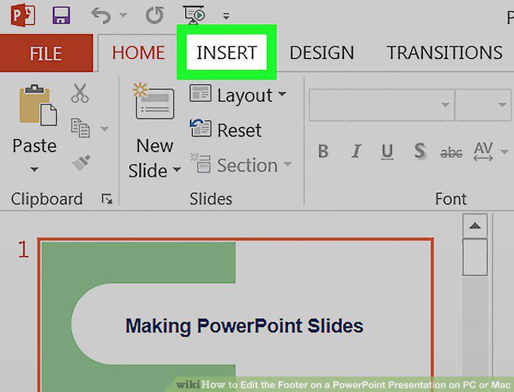Open the font size combo box

483,105
